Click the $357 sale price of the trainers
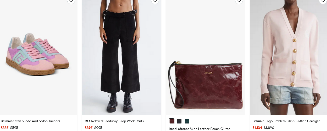The image size is (327, 131). click(5, 128)
